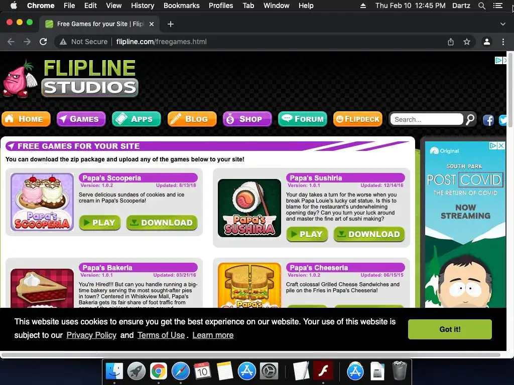Click the Papa's Sushiria thumbnail
This screenshot has width=514, height=385.
click(x=249, y=208)
